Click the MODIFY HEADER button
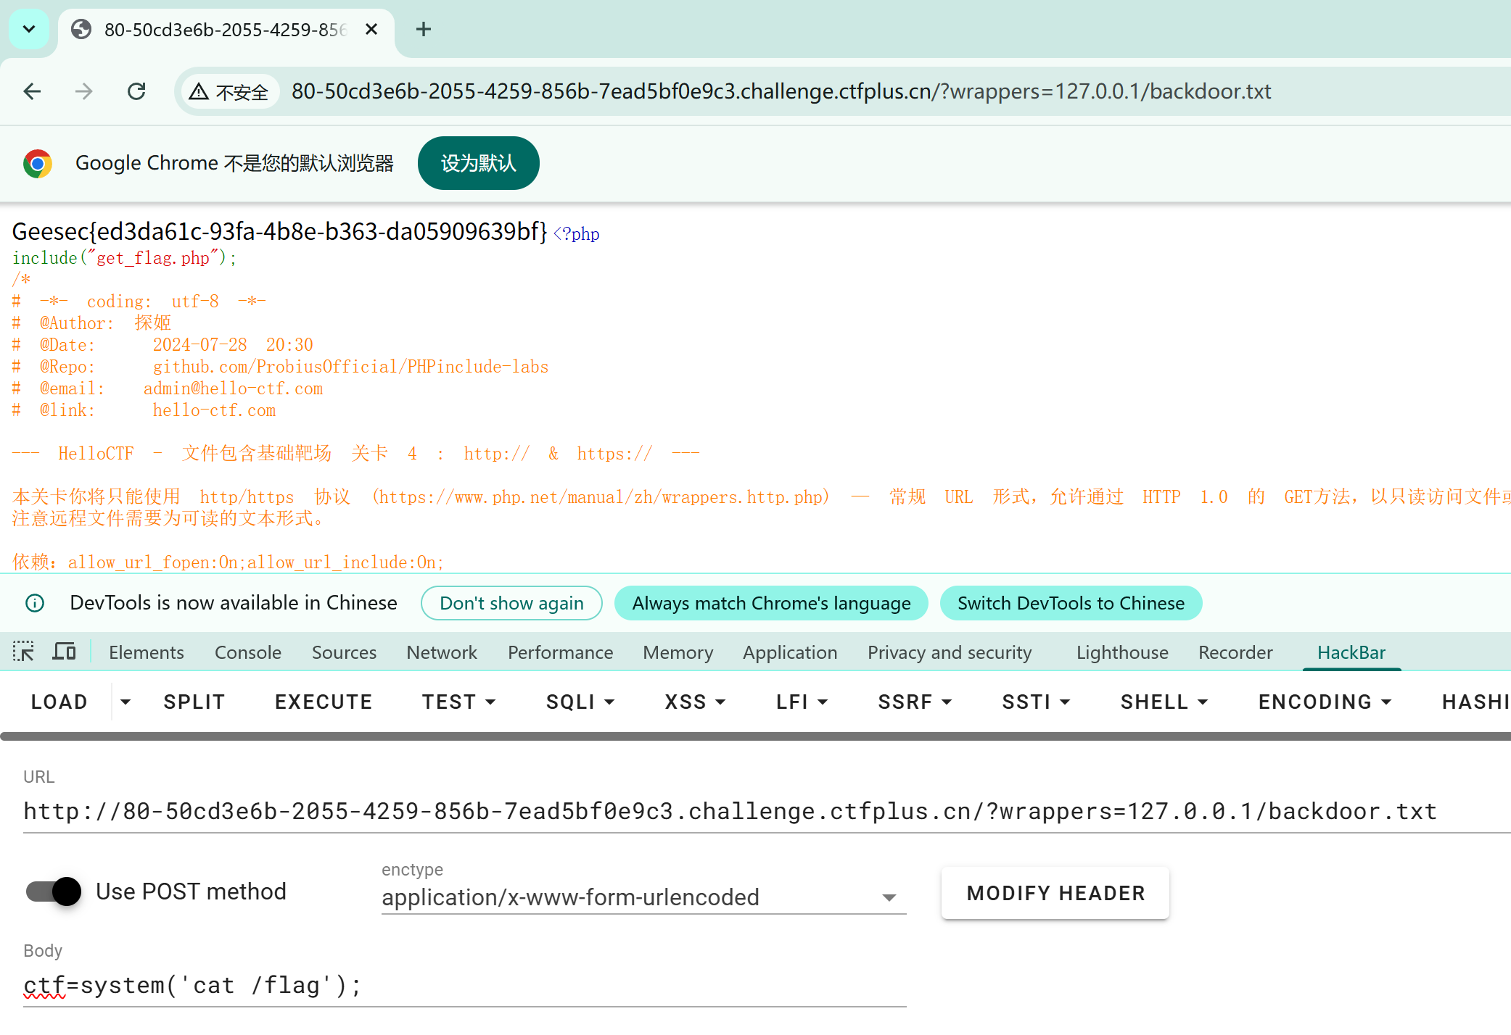The width and height of the screenshot is (1511, 1035). 1055,893
